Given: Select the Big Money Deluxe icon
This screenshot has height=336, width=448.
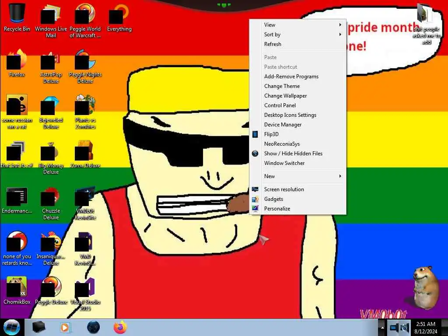Looking at the screenshot, I should [x=51, y=157].
